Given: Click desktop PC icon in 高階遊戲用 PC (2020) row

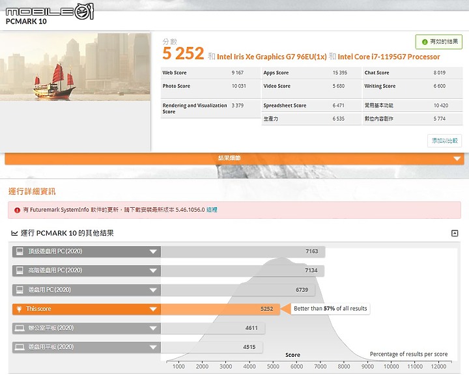Looking at the screenshot, I should pyautogui.click(x=20, y=270).
